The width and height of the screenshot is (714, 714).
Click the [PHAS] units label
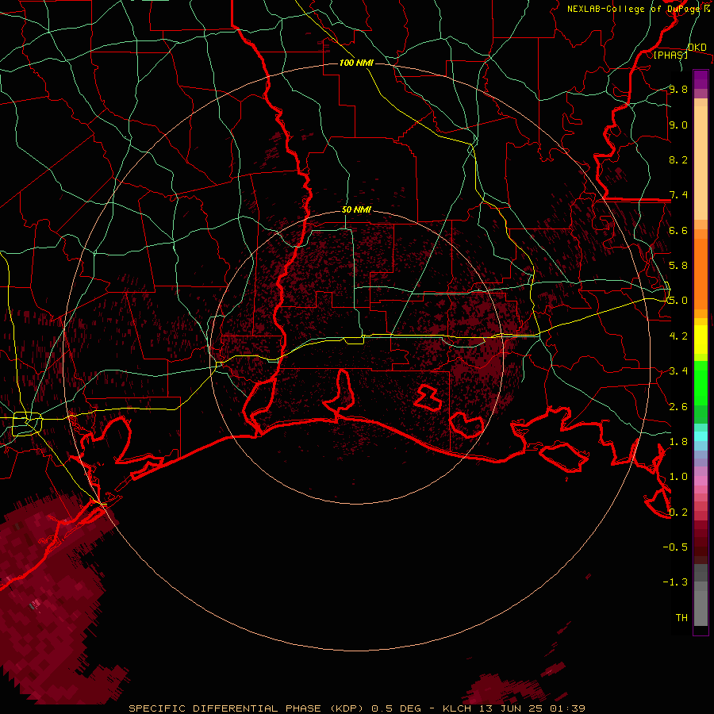(670, 55)
